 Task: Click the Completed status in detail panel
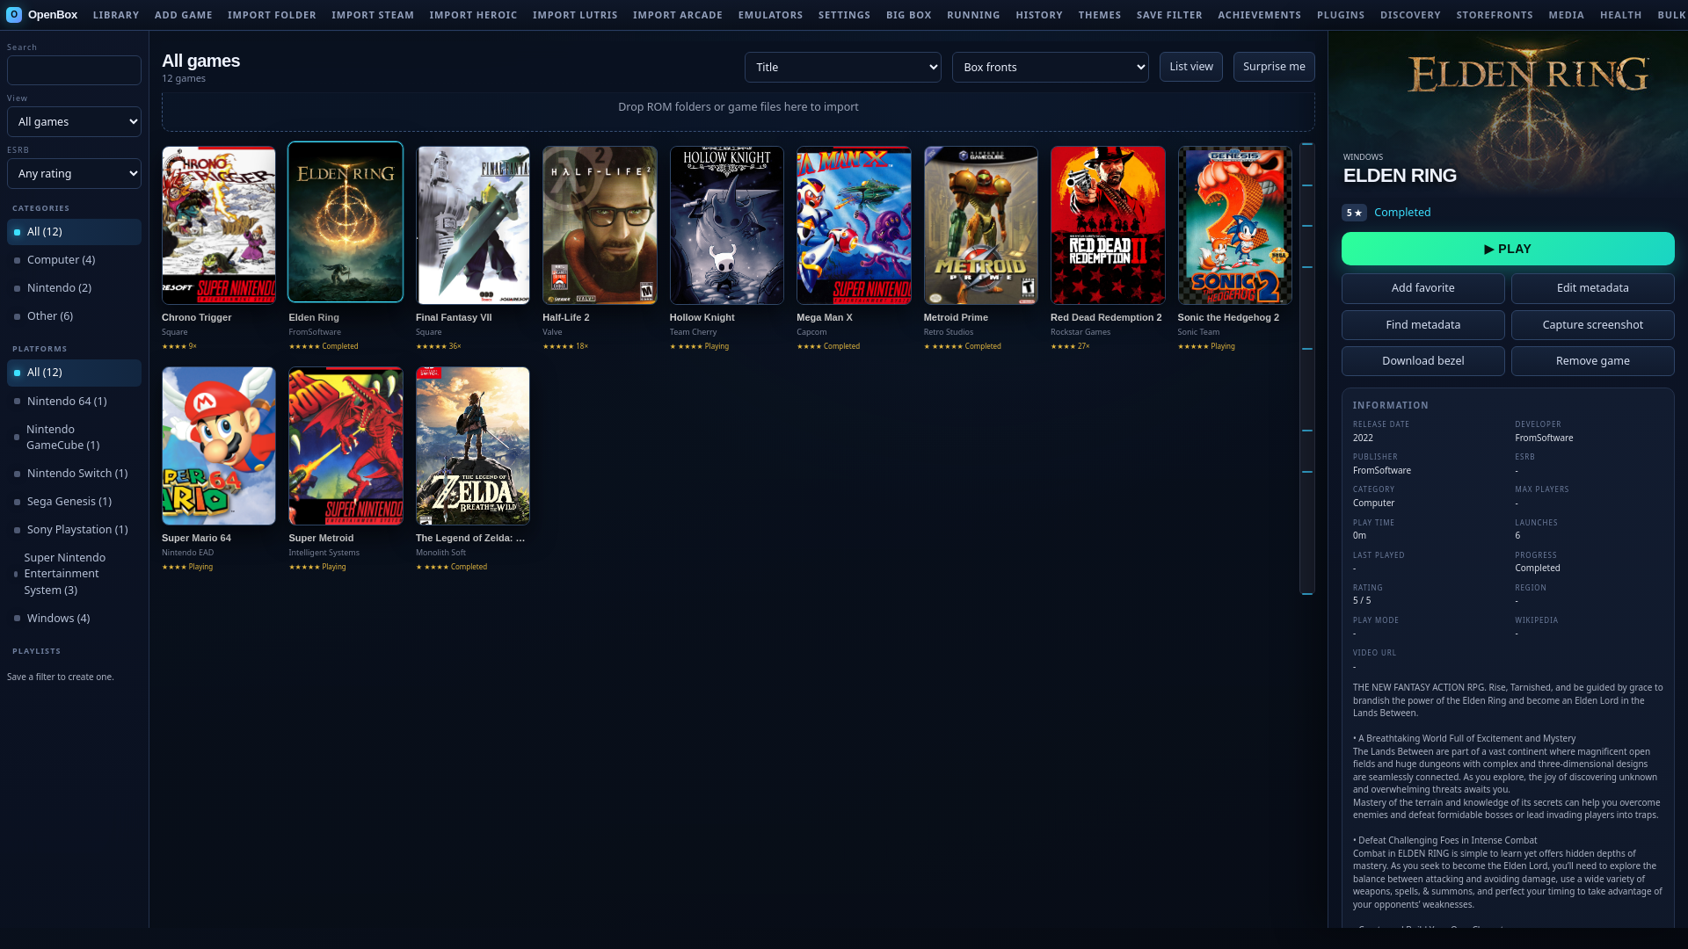1402,213
